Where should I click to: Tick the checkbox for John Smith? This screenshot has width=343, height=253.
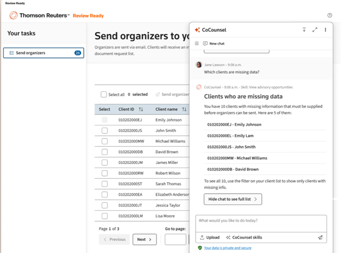[x=104, y=130]
